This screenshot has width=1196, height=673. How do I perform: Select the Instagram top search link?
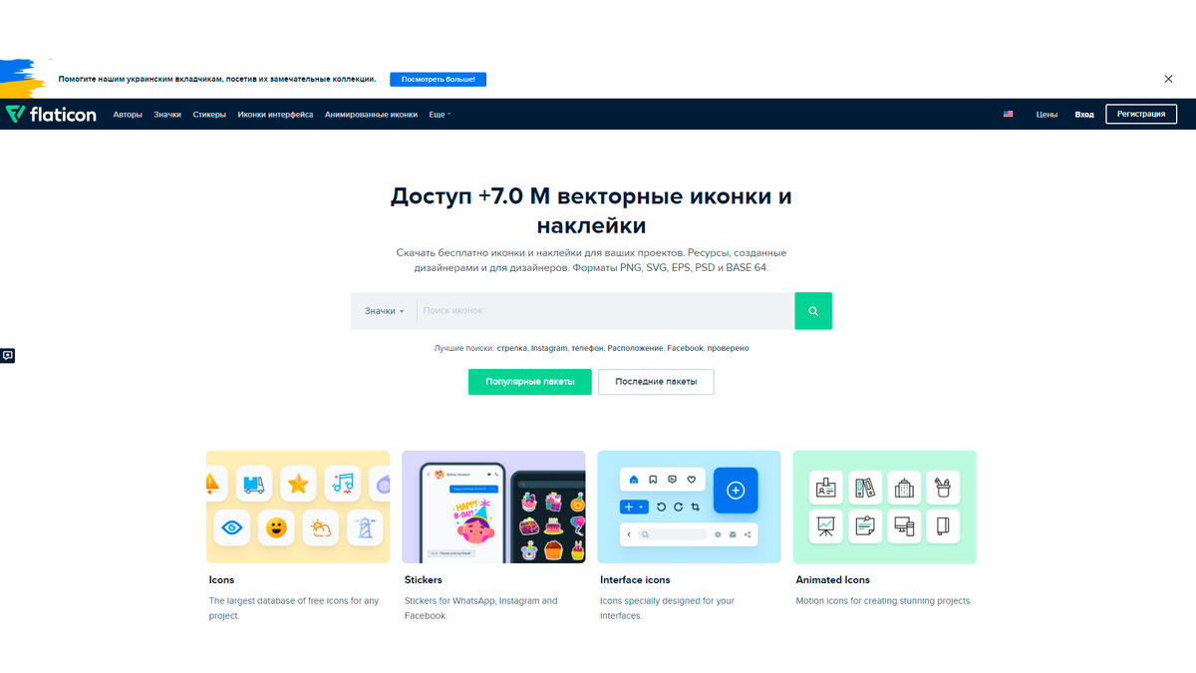point(549,348)
